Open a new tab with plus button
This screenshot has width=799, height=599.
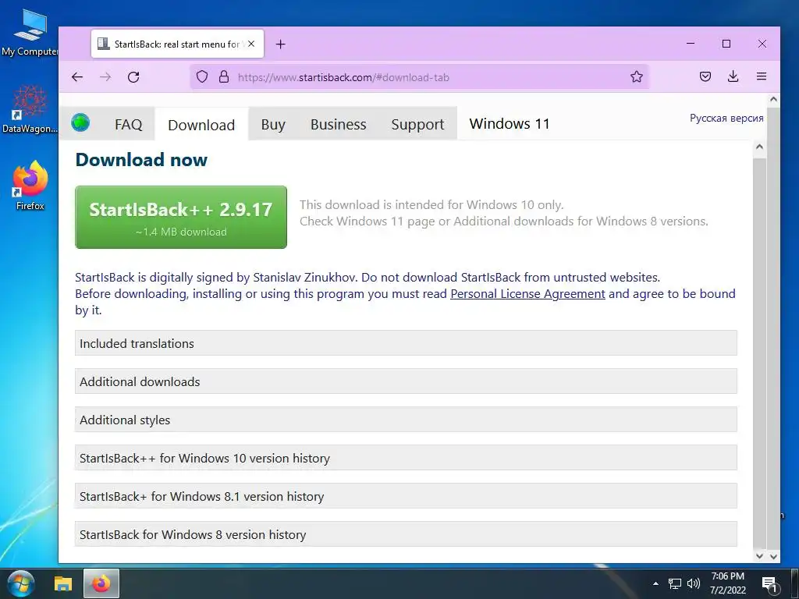(x=280, y=44)
